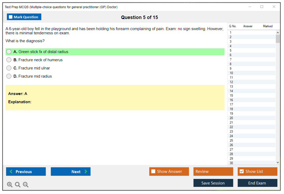Enable the Show Answer checkbox
This screenshot has width=284, height=194.
point(153,172)
